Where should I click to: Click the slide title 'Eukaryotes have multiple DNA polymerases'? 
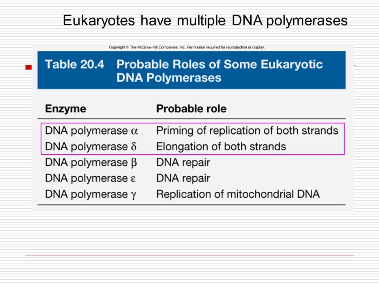pos(205,21)
